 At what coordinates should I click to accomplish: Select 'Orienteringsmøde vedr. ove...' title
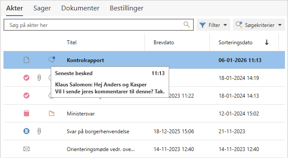pyautogui.click(x=101, y=149)
